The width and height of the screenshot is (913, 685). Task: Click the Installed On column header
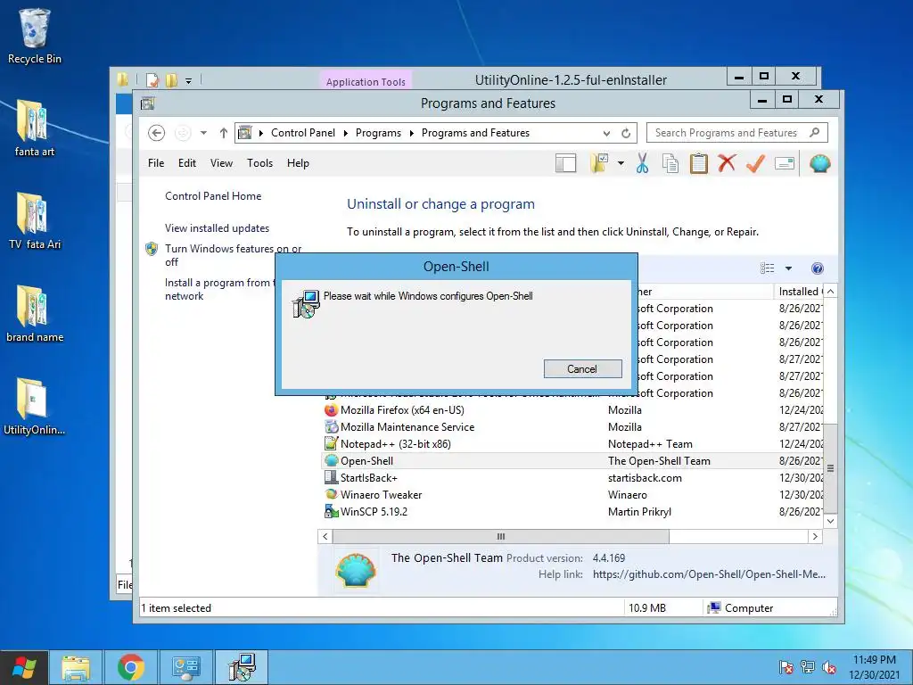[x=798, y=292]
